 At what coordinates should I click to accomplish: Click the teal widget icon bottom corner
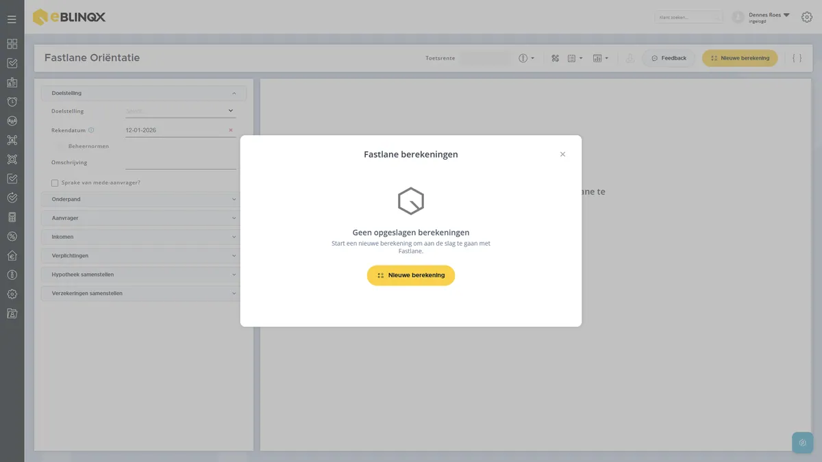tap(802, 443)
